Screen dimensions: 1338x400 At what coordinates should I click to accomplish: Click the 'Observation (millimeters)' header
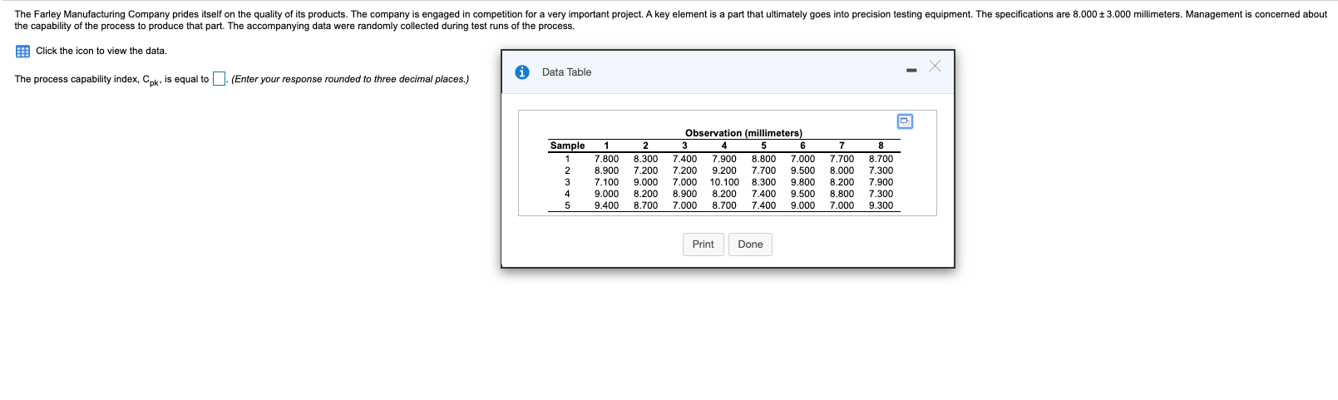click(743, 133)
